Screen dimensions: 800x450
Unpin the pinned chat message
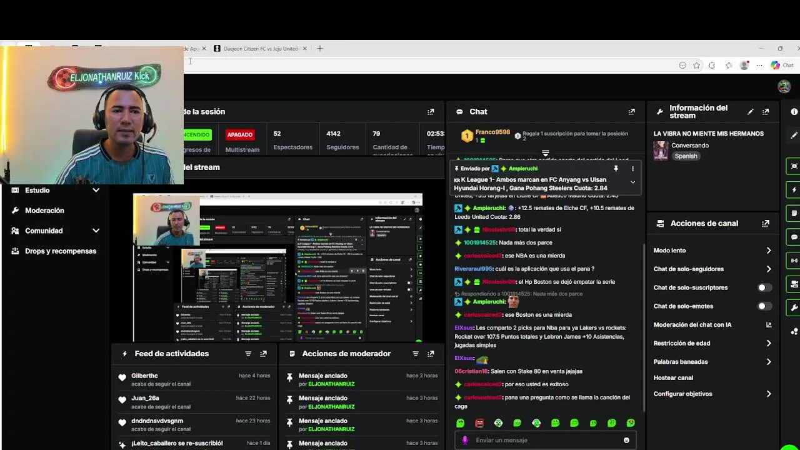point(616,169)
